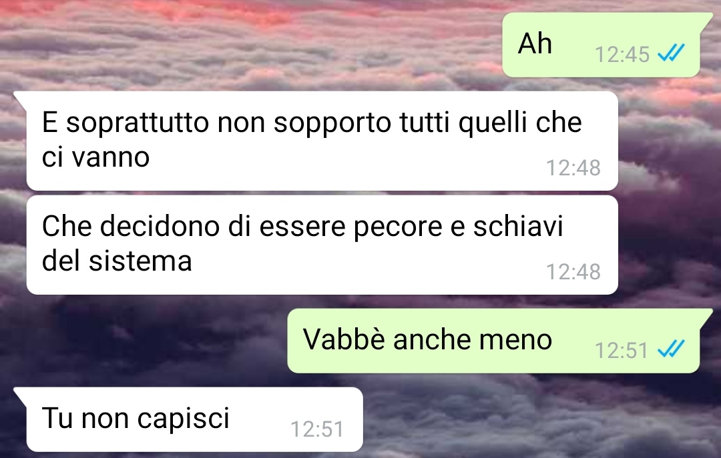
Task: Tap the 12:45 timestamp on 'Ah' bubble
Action: click(622, 55)
